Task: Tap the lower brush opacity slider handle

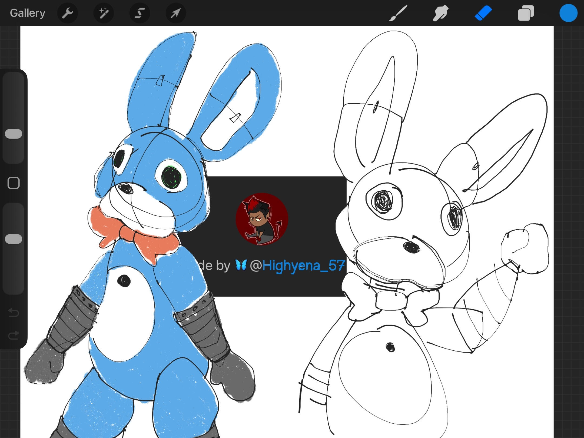Action: [14, 239]
